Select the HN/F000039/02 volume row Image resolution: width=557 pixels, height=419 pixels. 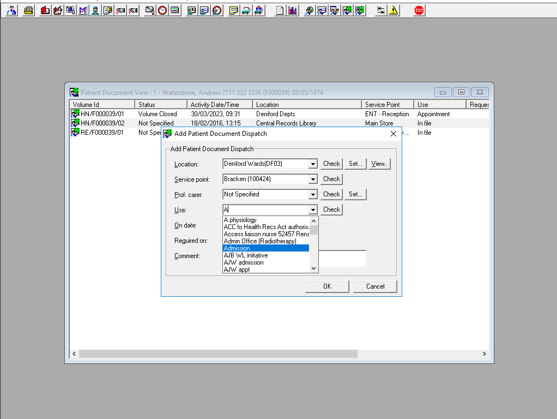(279, 123)
